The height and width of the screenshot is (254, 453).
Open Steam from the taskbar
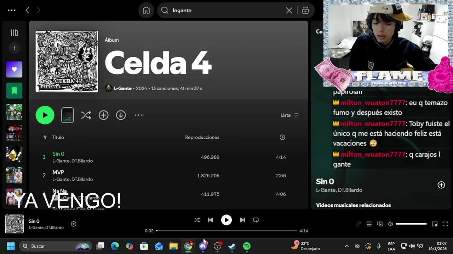click(x=232, y=246)
